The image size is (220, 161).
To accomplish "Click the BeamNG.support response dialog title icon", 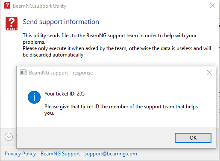I will coord(23,72).
